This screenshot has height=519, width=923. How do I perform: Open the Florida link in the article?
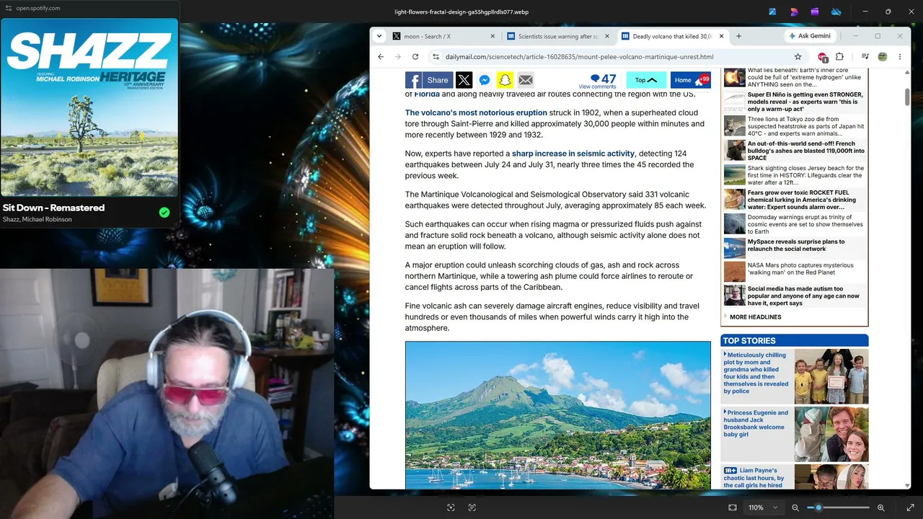(x=427, y=94)
